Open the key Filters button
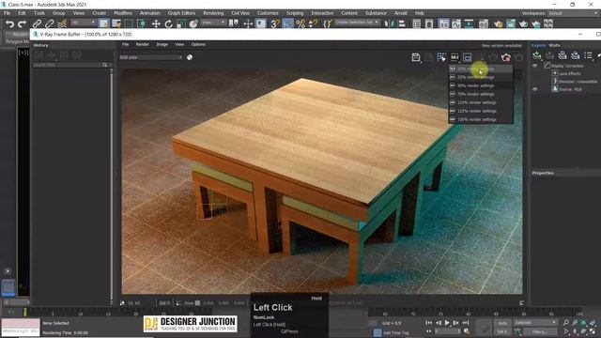 (541, 331)
